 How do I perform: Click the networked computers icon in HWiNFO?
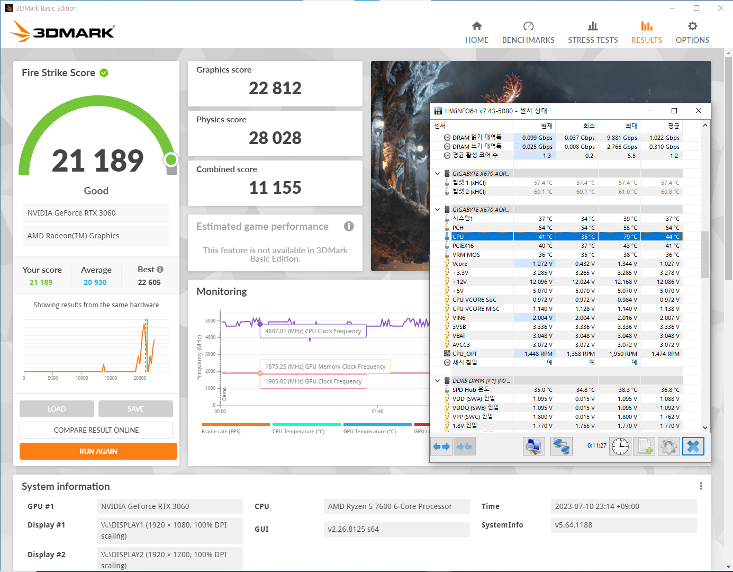tap(561, 446)
